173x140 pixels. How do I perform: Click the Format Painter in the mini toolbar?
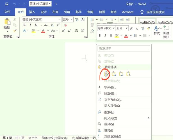pyautogui.click(x=149, y=28)
